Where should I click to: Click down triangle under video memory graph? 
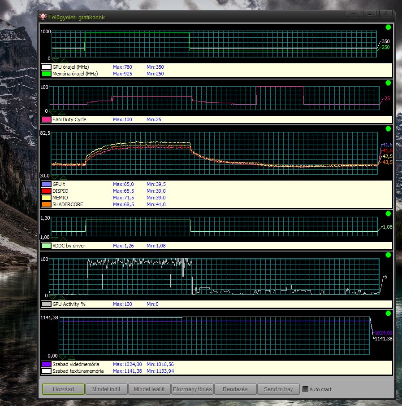pyautogui.click(x=62, y=357)
